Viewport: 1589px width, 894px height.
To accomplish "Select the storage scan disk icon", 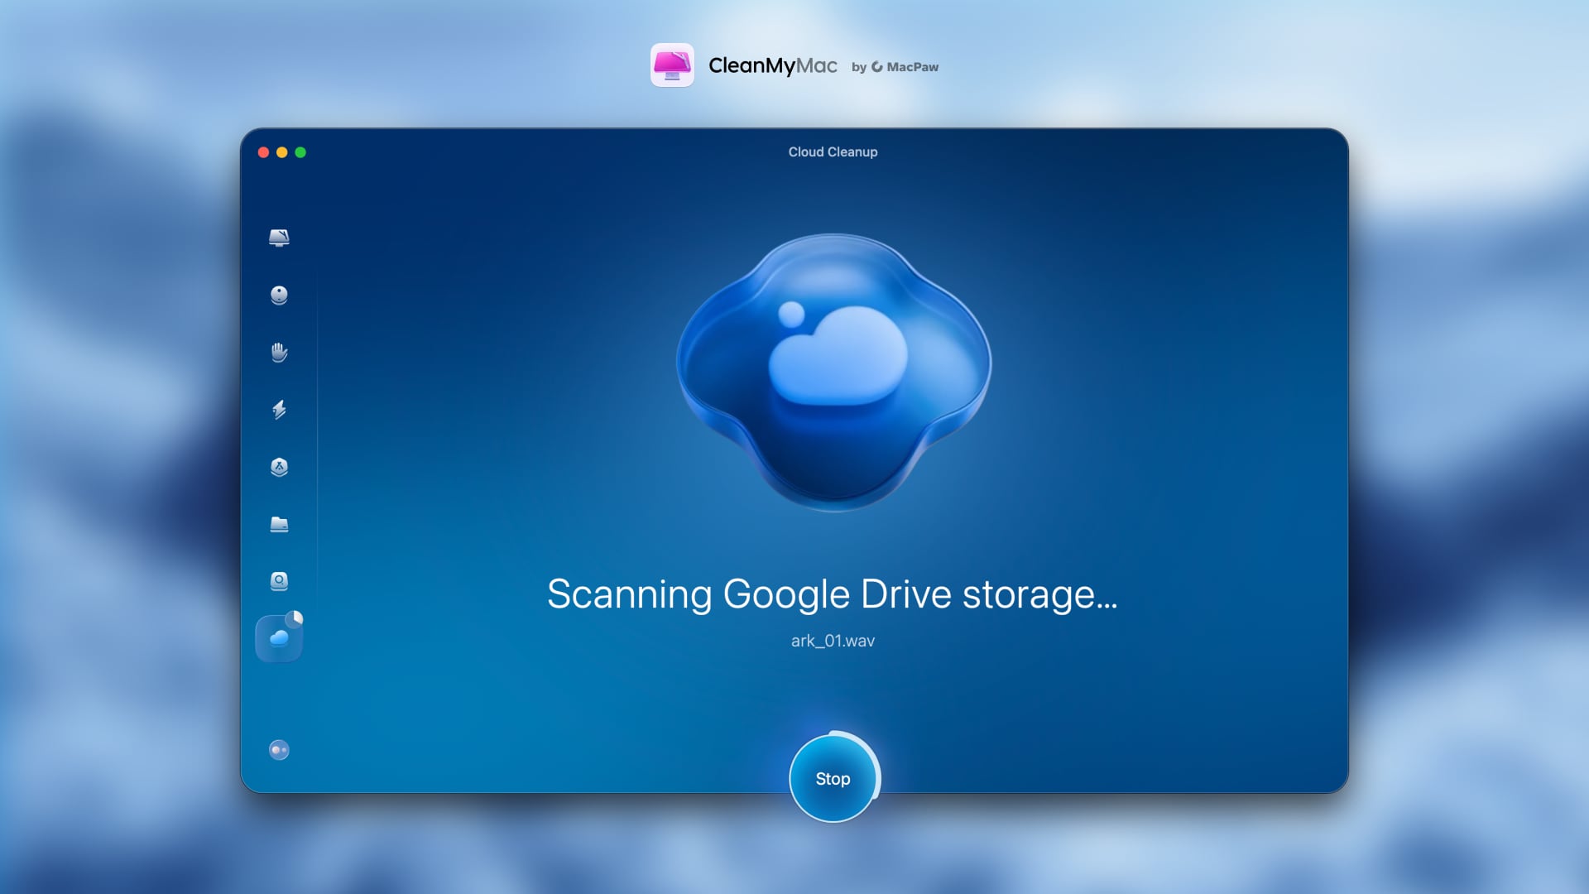I will [x=280, y=581].
